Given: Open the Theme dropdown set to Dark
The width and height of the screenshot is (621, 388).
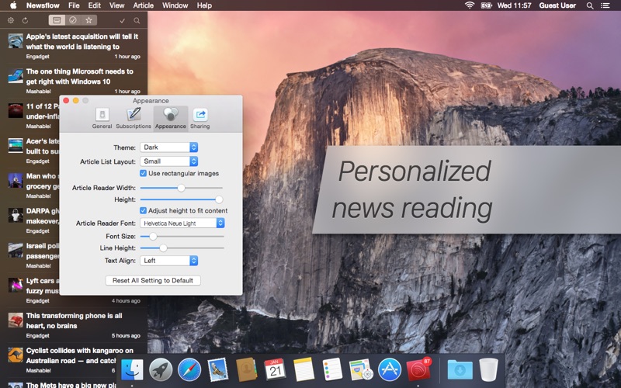Looking at the screenshot, I should pyautogui.click(x=169, y=147).
